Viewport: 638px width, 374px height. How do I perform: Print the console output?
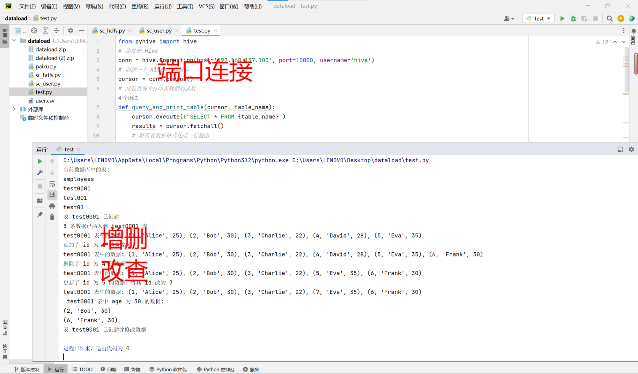[x=52, y=206]
